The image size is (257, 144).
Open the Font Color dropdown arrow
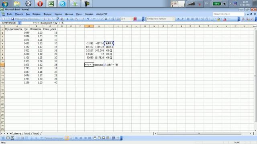[228, 19]
